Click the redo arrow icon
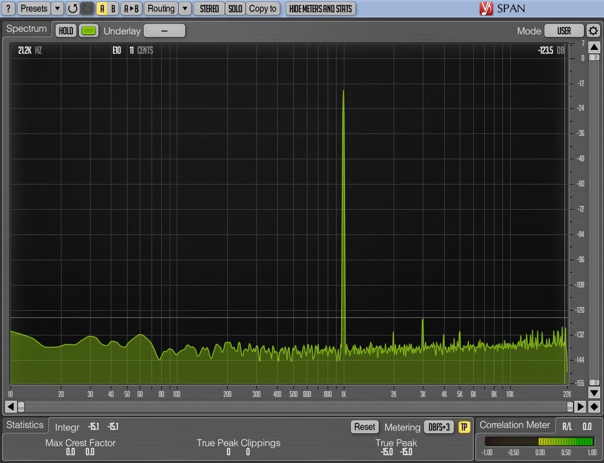 tap(87, 8)
